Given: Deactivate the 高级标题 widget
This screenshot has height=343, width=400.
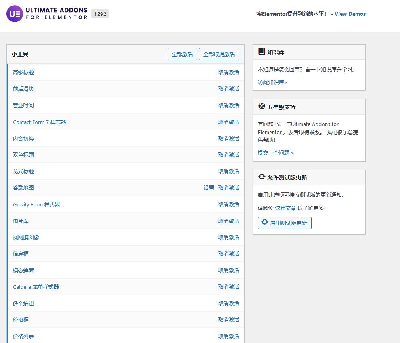Looking at the screenshot, I should pos(228,73).
